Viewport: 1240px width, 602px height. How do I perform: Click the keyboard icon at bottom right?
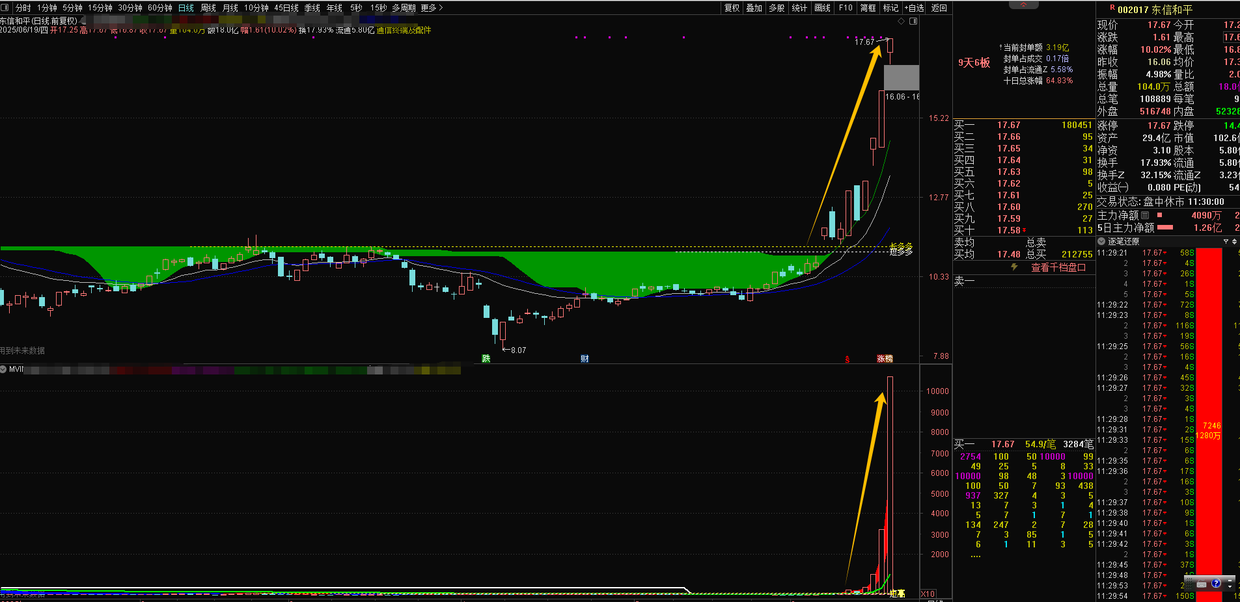(1202, 584)
